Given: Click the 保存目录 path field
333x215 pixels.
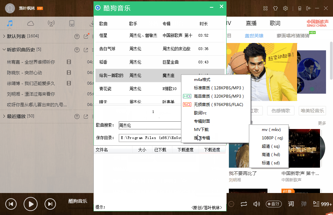Looking at the screenshot, I should point(150,138).
